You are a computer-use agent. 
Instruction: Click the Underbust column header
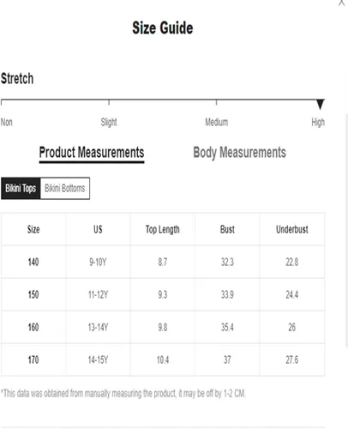(292, 229)
